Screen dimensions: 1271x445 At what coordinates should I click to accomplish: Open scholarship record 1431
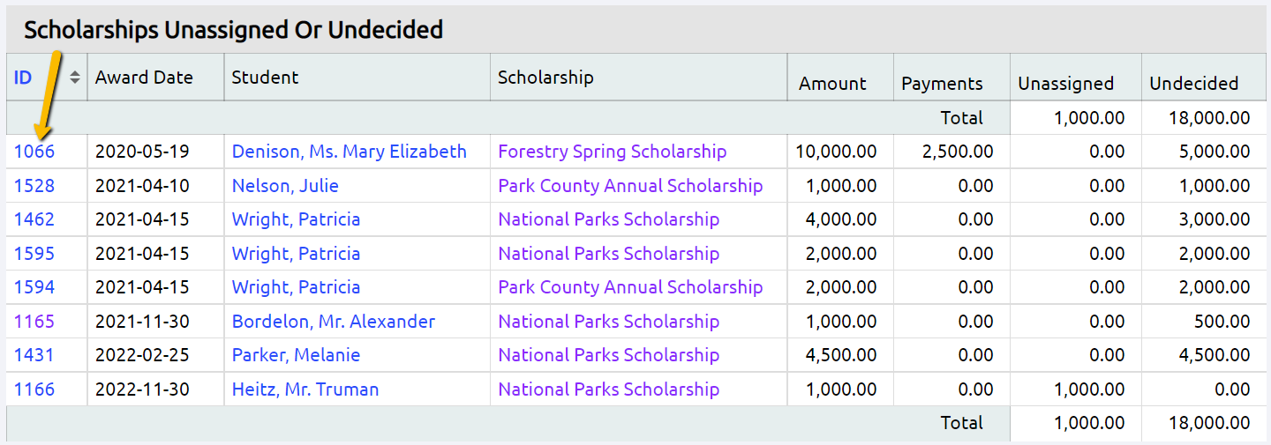click(x=34, y=355)
